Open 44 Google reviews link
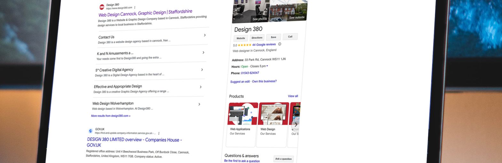 pyautogui.click(x=264, y=45)
